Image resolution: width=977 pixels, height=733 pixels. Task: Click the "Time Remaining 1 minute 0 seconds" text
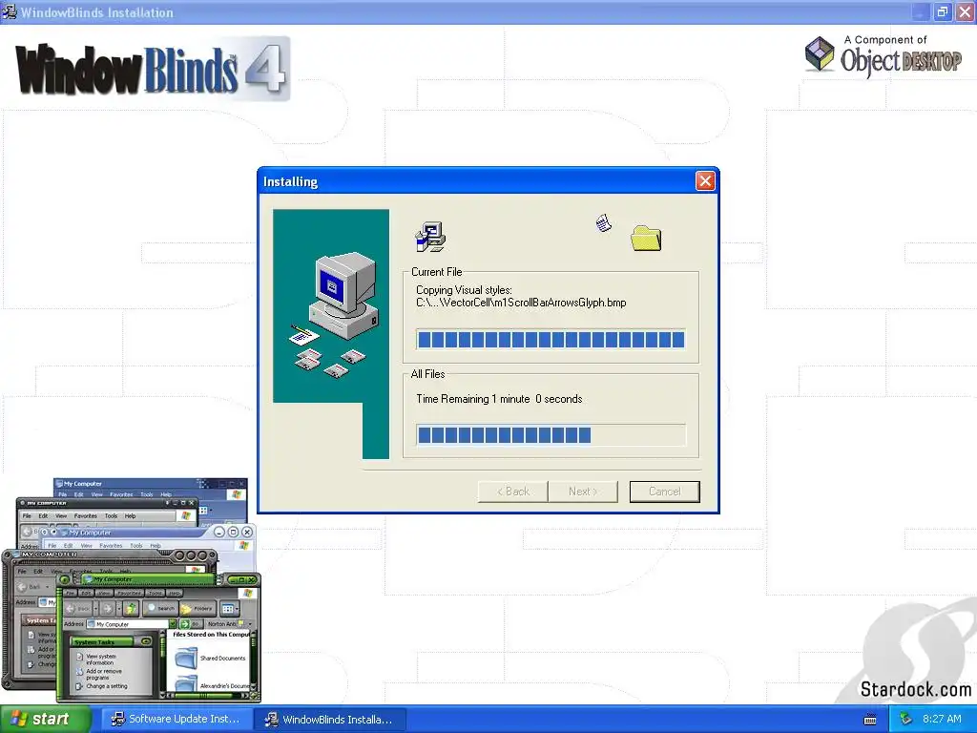[x=499, y=399]
